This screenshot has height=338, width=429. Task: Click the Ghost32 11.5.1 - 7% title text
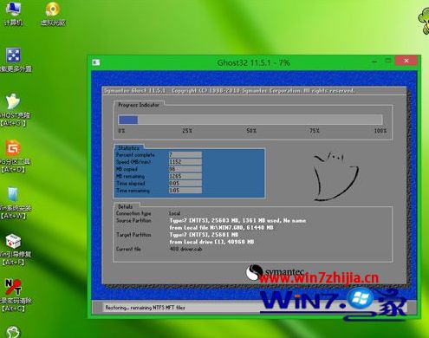(x=254, y=62)
